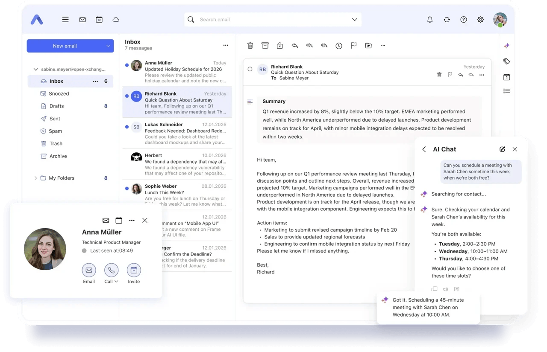Open the help icon

click(464, 20)
